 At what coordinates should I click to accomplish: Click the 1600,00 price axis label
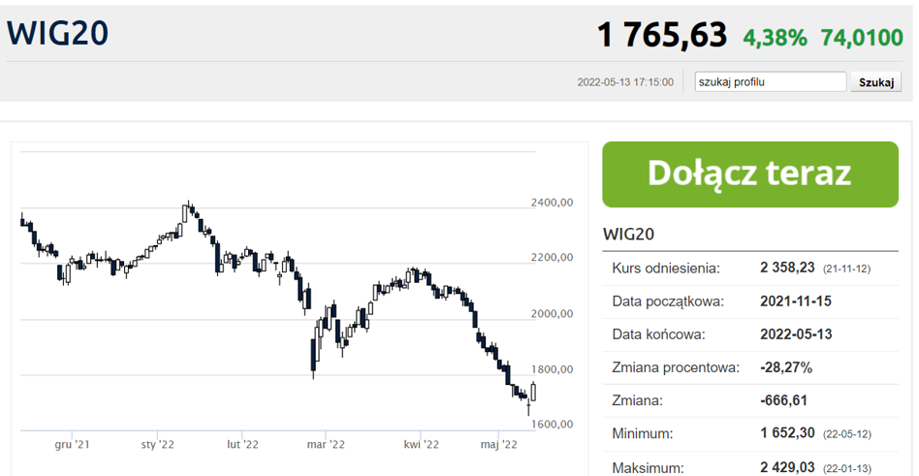553,424
